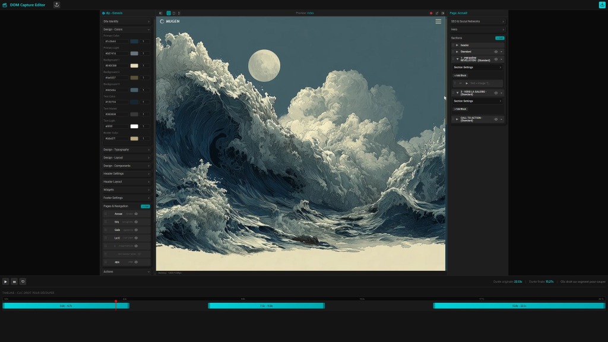608x342 pixels.
Task: Click the export icon beside DOM Capture Editor
Action: [x=56, y=5]
